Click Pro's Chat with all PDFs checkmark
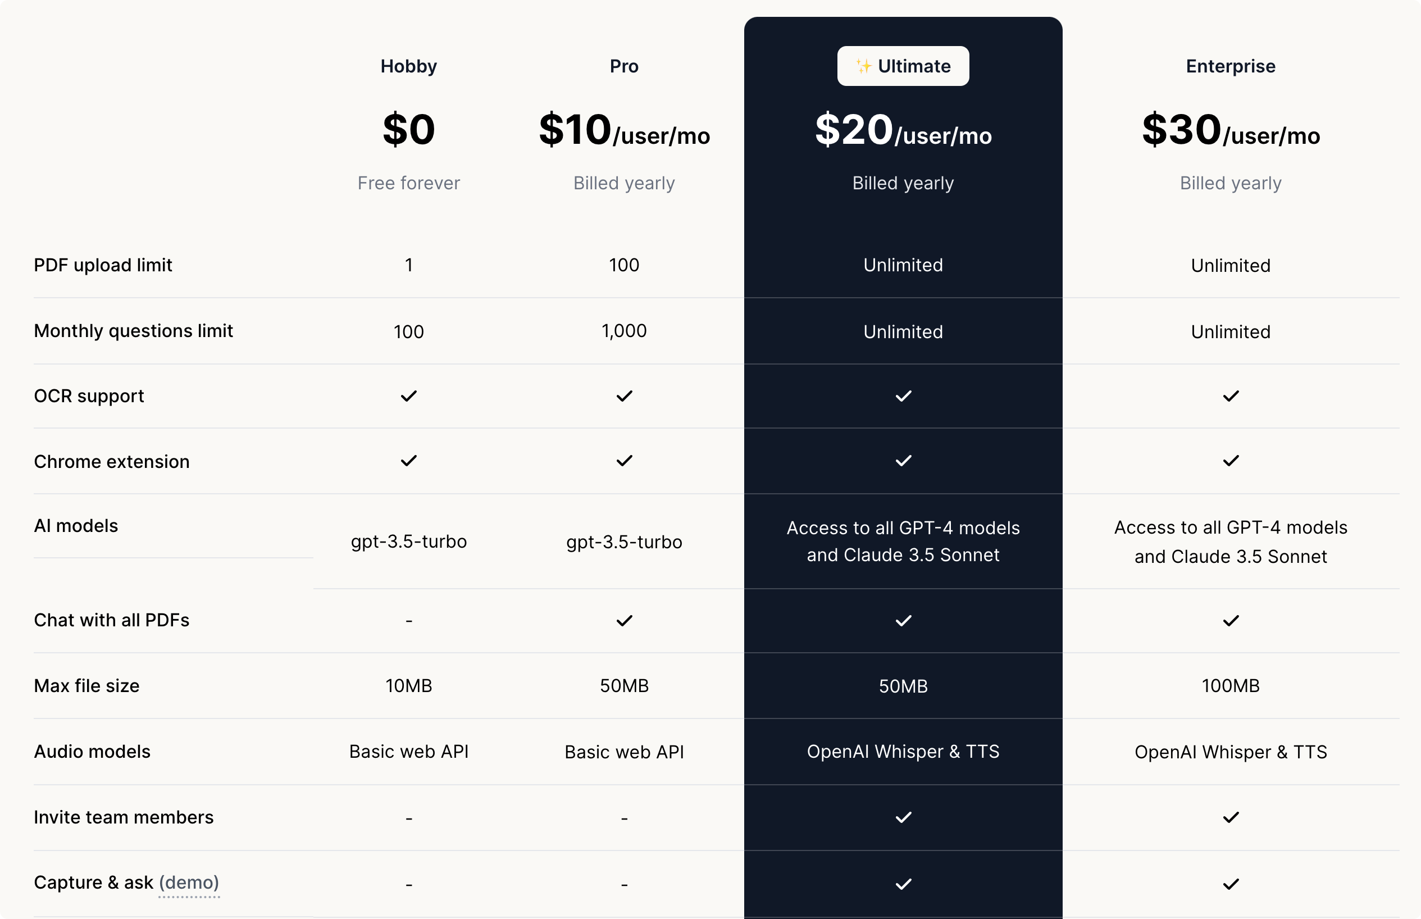1421x919 pixels. coord(624,621)
